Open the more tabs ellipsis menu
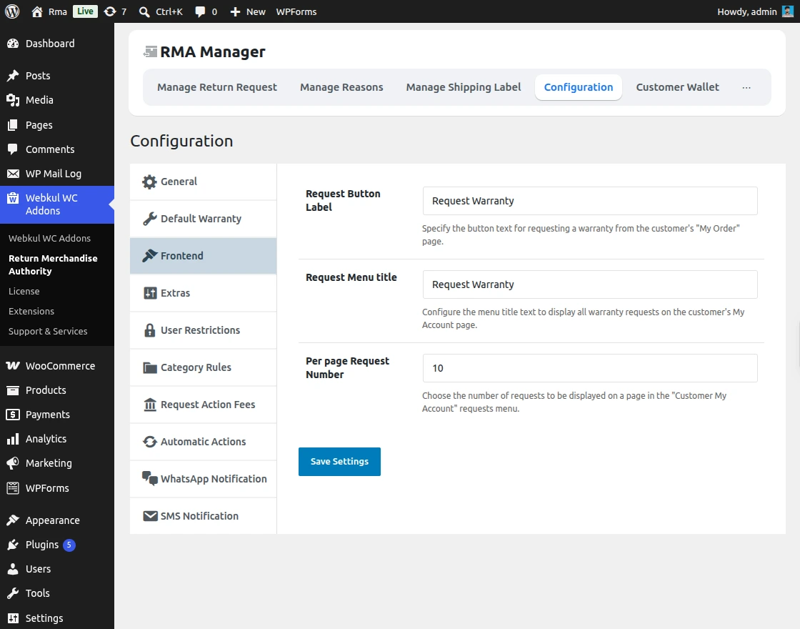800x629 pixels. pyautogui.click(x=746, y=87)
